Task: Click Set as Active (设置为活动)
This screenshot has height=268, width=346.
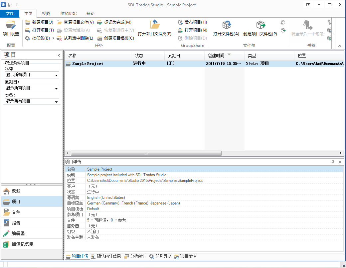Action: (73, 30)
